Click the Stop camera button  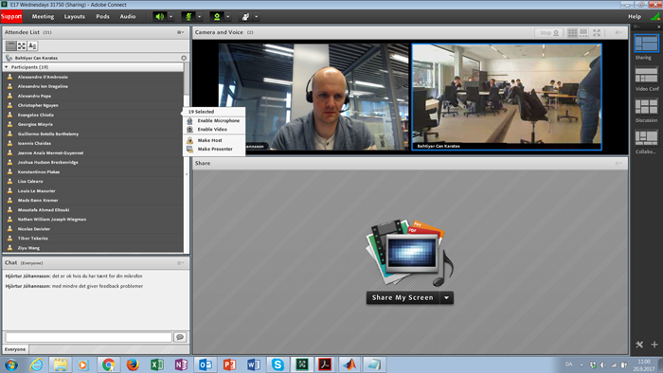(548, 32)
